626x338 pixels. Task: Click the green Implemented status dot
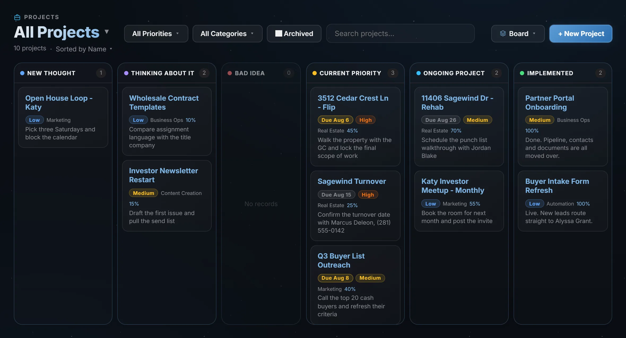click(522, 73)
